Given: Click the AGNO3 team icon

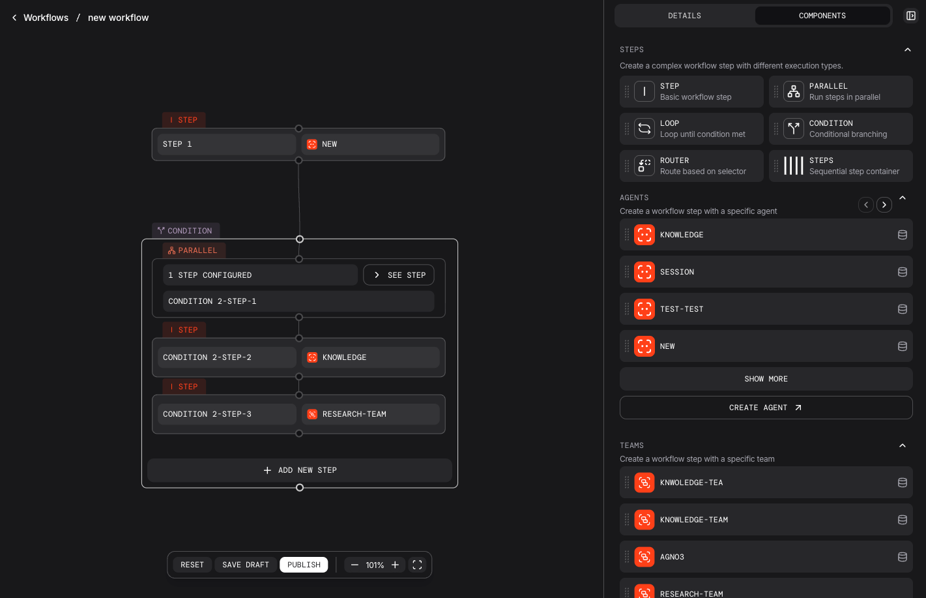Looking at the screenshot, I should point(644,557).
